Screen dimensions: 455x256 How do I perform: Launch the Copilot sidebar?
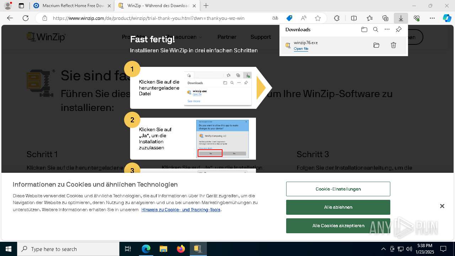[447, 18]
